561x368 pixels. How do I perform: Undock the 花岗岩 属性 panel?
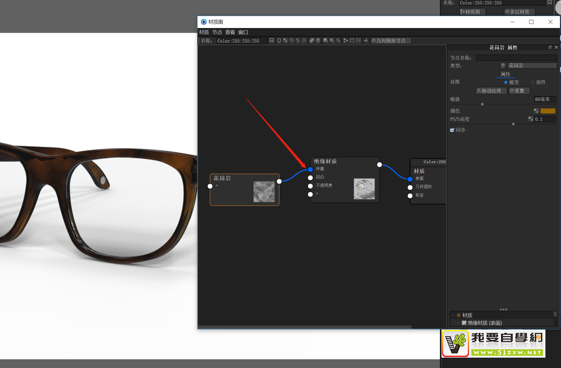tap(550, 47)
